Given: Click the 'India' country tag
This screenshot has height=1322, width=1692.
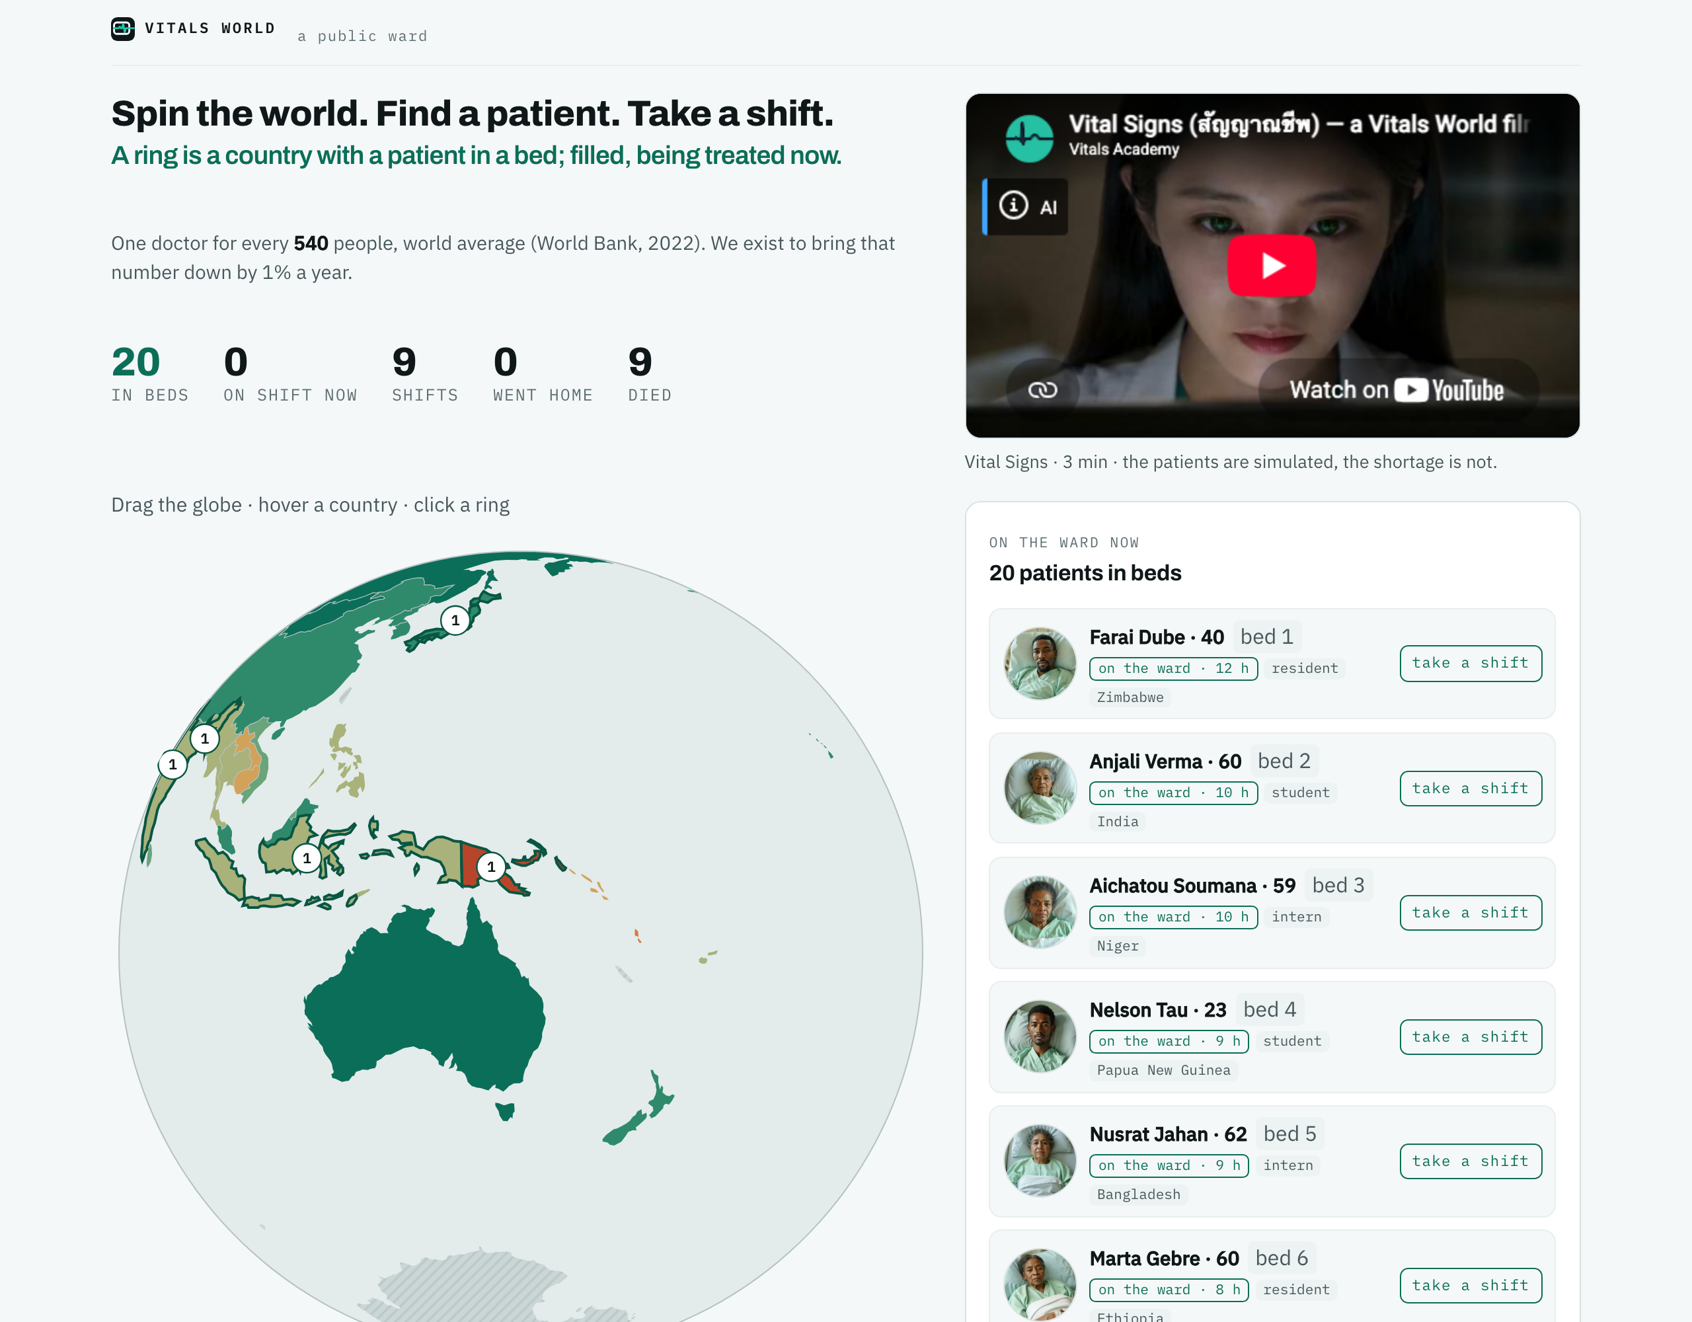Looking at the screenshot, I should coord(1117,822).
